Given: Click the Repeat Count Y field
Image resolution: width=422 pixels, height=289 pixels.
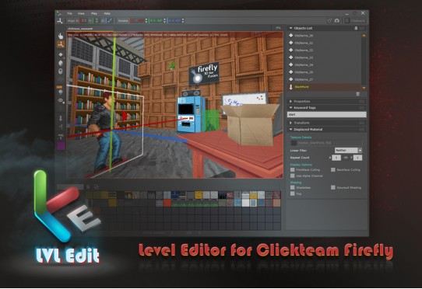Looking at the screenshot, I should click(x=357, y=158).
